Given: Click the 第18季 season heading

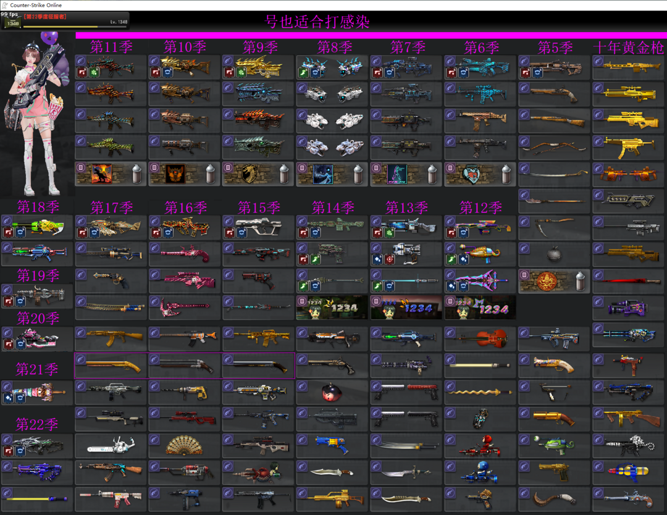Looking at the screenshot, I should (38, 207).
